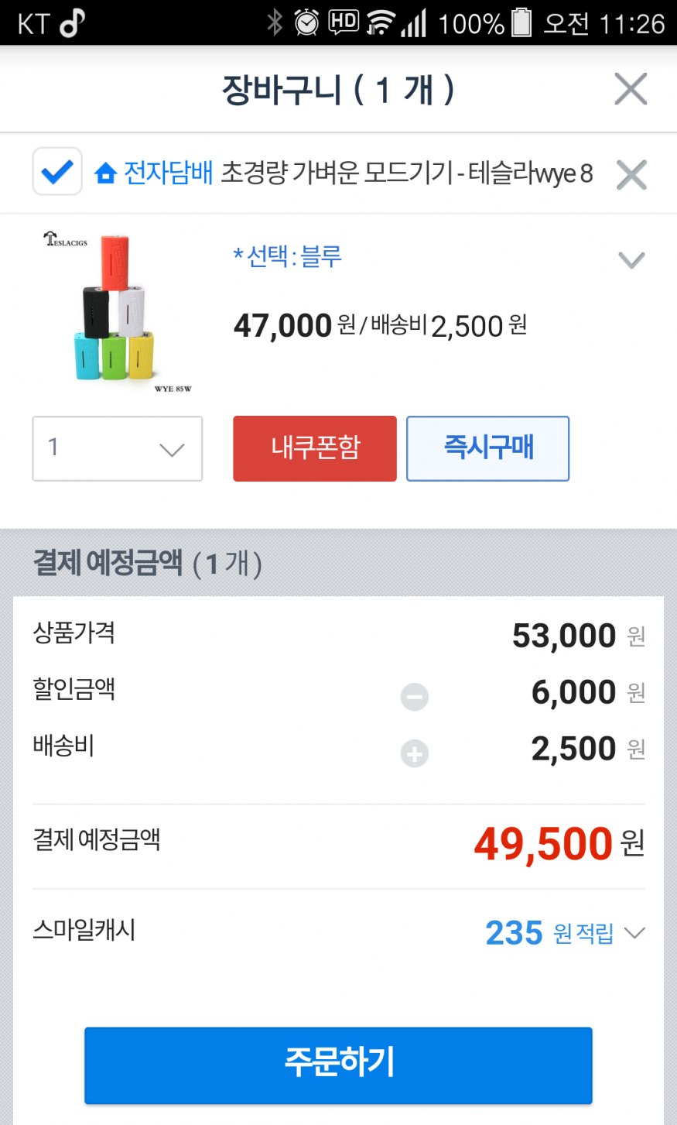
Task: Close the cart with the top X icon
Action: click(631, 89)
